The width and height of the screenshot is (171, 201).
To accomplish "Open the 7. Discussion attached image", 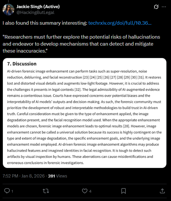I will point(85,113).
